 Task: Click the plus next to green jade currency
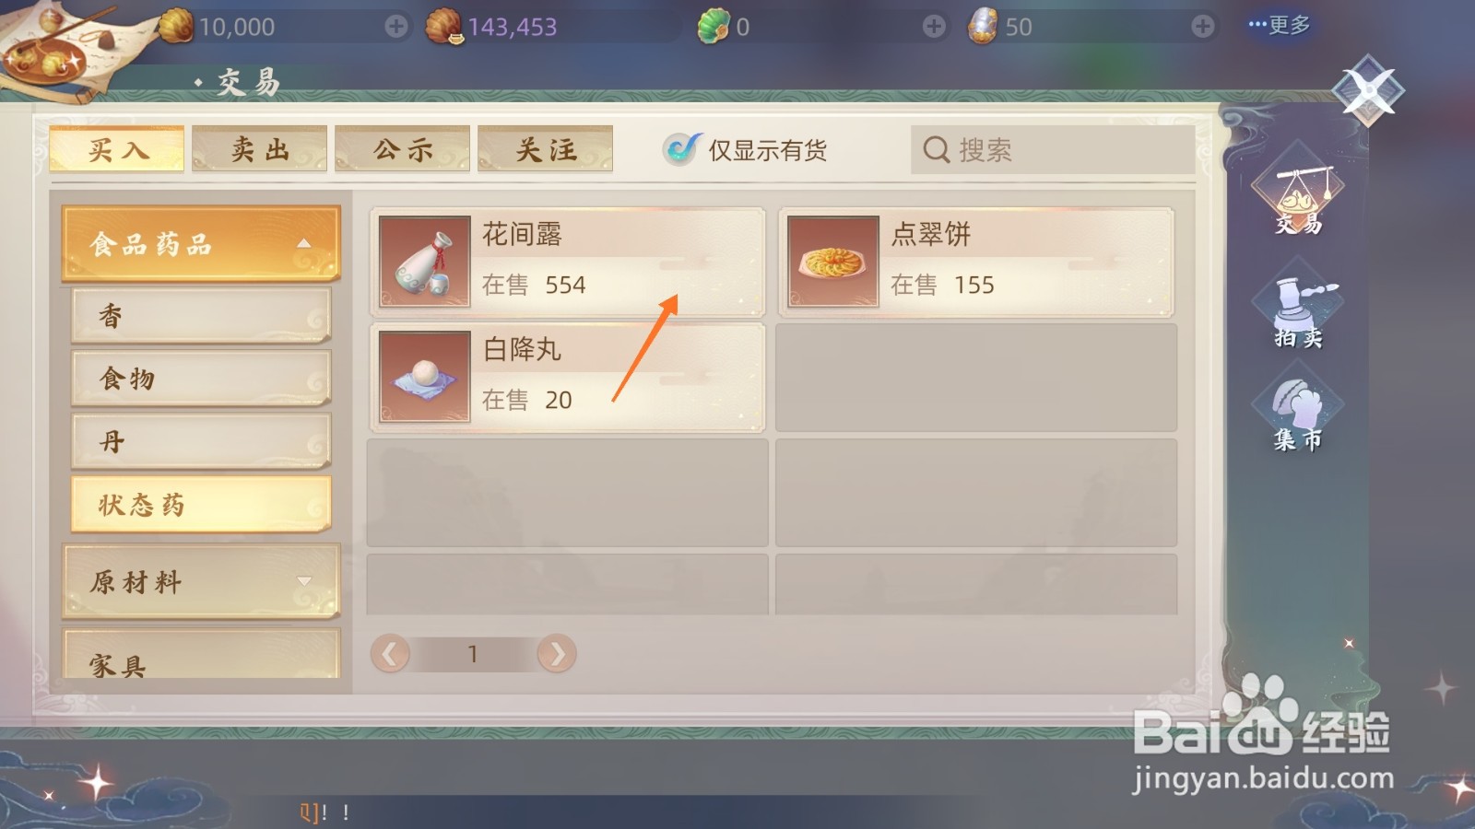[x=934, y=27]
